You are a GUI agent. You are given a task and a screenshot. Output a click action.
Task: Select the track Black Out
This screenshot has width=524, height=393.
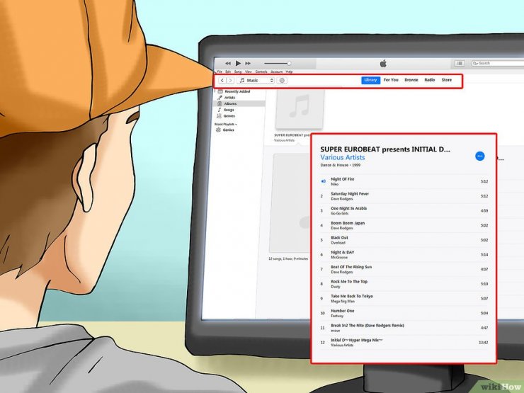pyautogui.click(x=404, y=240)
